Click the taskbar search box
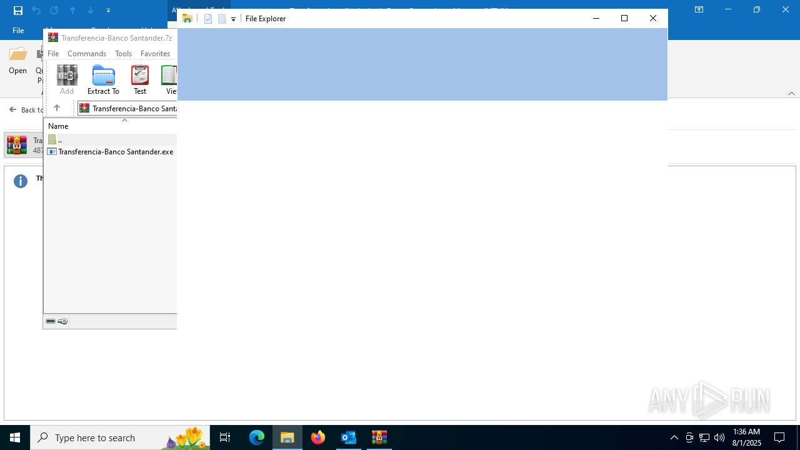The width and height of the screenshot is (800, 450). tap(120, 437)
